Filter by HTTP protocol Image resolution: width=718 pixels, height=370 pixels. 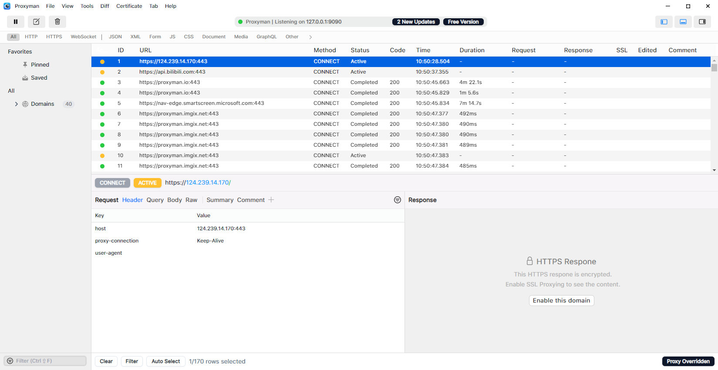31,37
